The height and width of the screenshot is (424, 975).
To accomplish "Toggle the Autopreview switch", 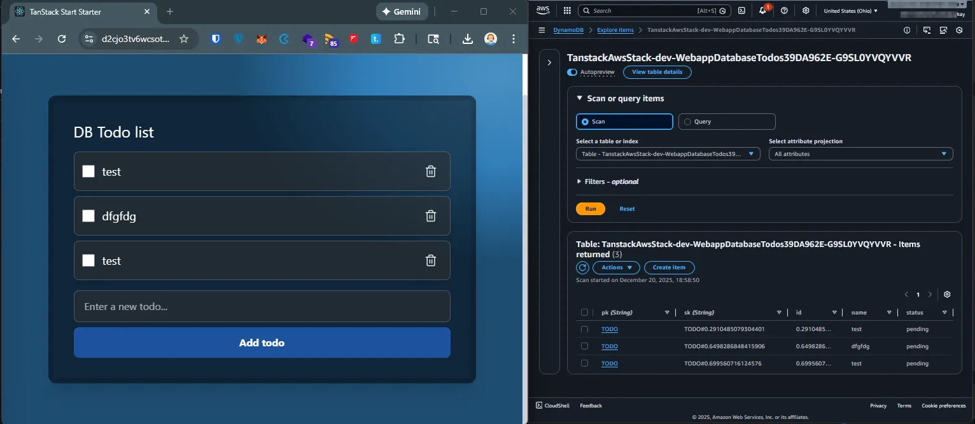I will pos(572,73).
